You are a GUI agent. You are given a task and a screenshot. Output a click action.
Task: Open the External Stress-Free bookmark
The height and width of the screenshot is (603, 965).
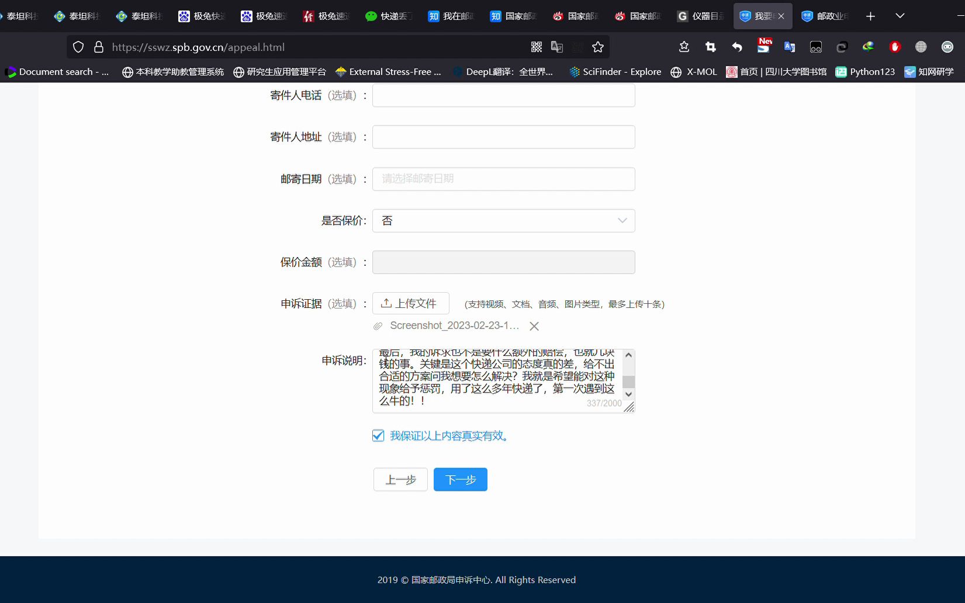pos(389,72)
